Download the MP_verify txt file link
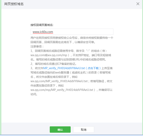The image size is (143, 136). coord(72,68)
